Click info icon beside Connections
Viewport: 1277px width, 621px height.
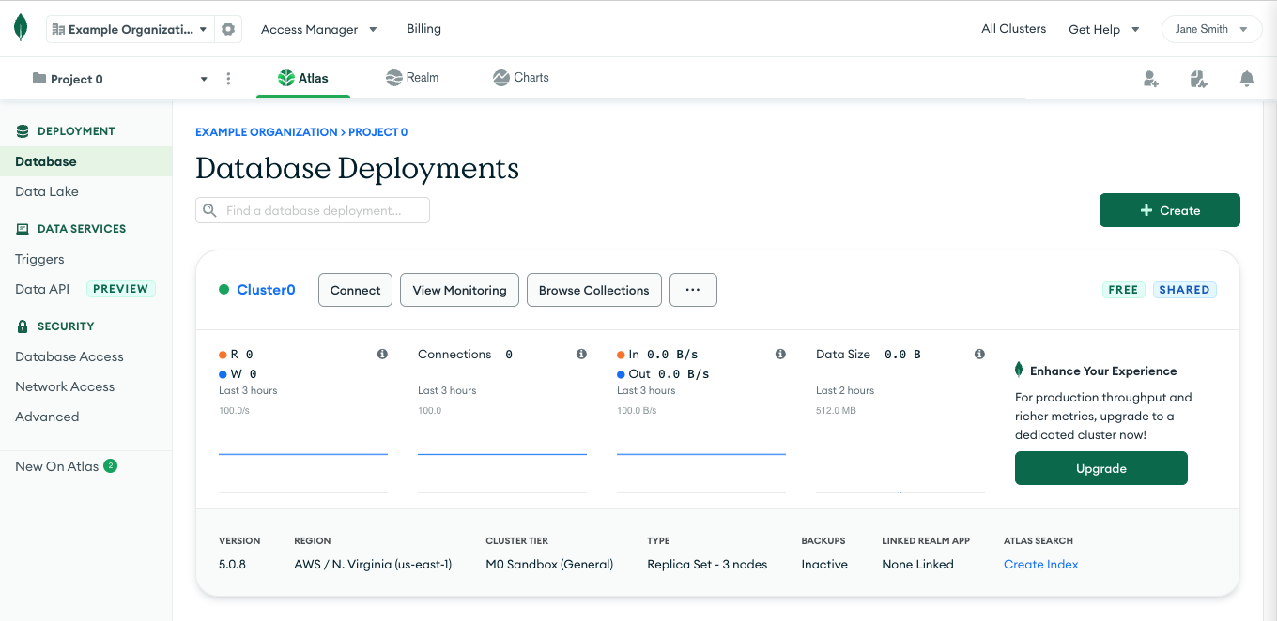pos(581,354)
